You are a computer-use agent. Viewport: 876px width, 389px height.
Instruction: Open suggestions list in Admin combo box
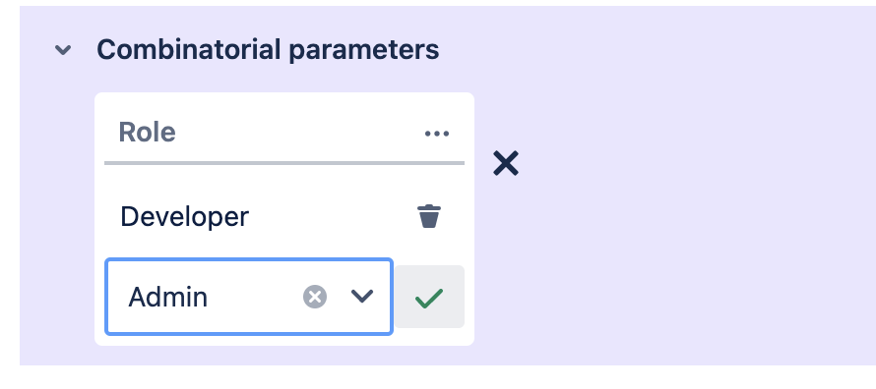pyautogui.click(x=362, y=296)
